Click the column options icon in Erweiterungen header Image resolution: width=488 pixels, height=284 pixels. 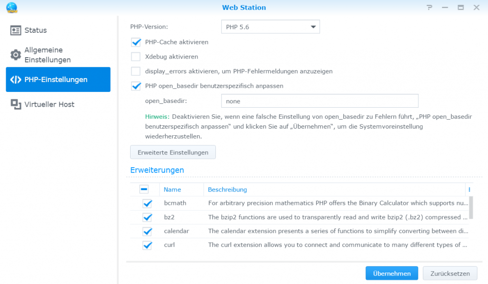coord(469,189)
